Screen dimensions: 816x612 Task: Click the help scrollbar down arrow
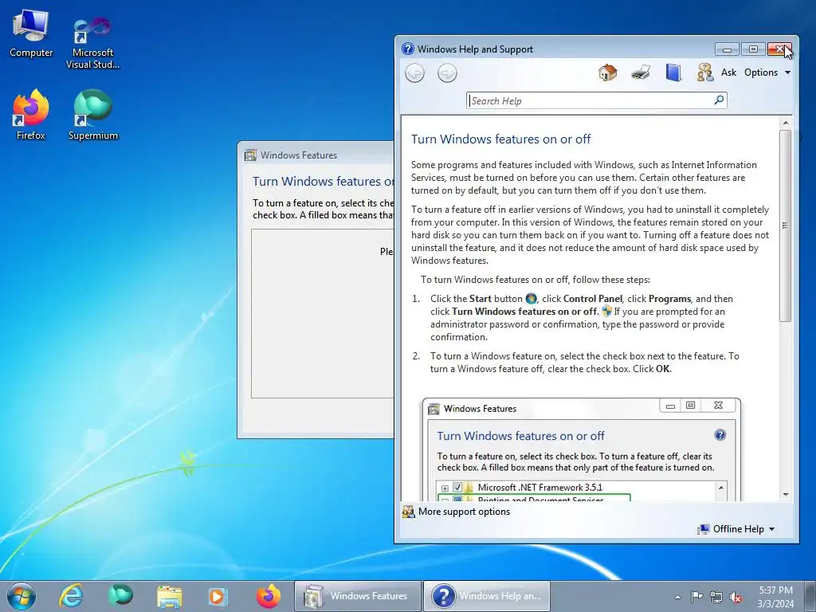(785, 494)
